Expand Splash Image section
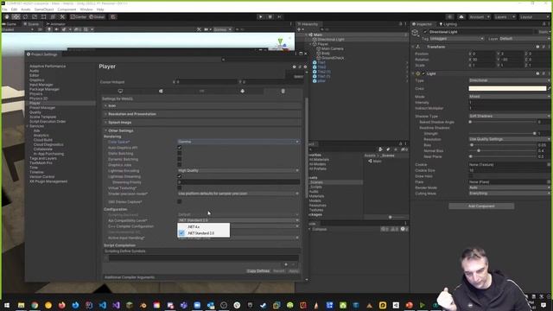The image size is (553, 311). pos(202,123)
